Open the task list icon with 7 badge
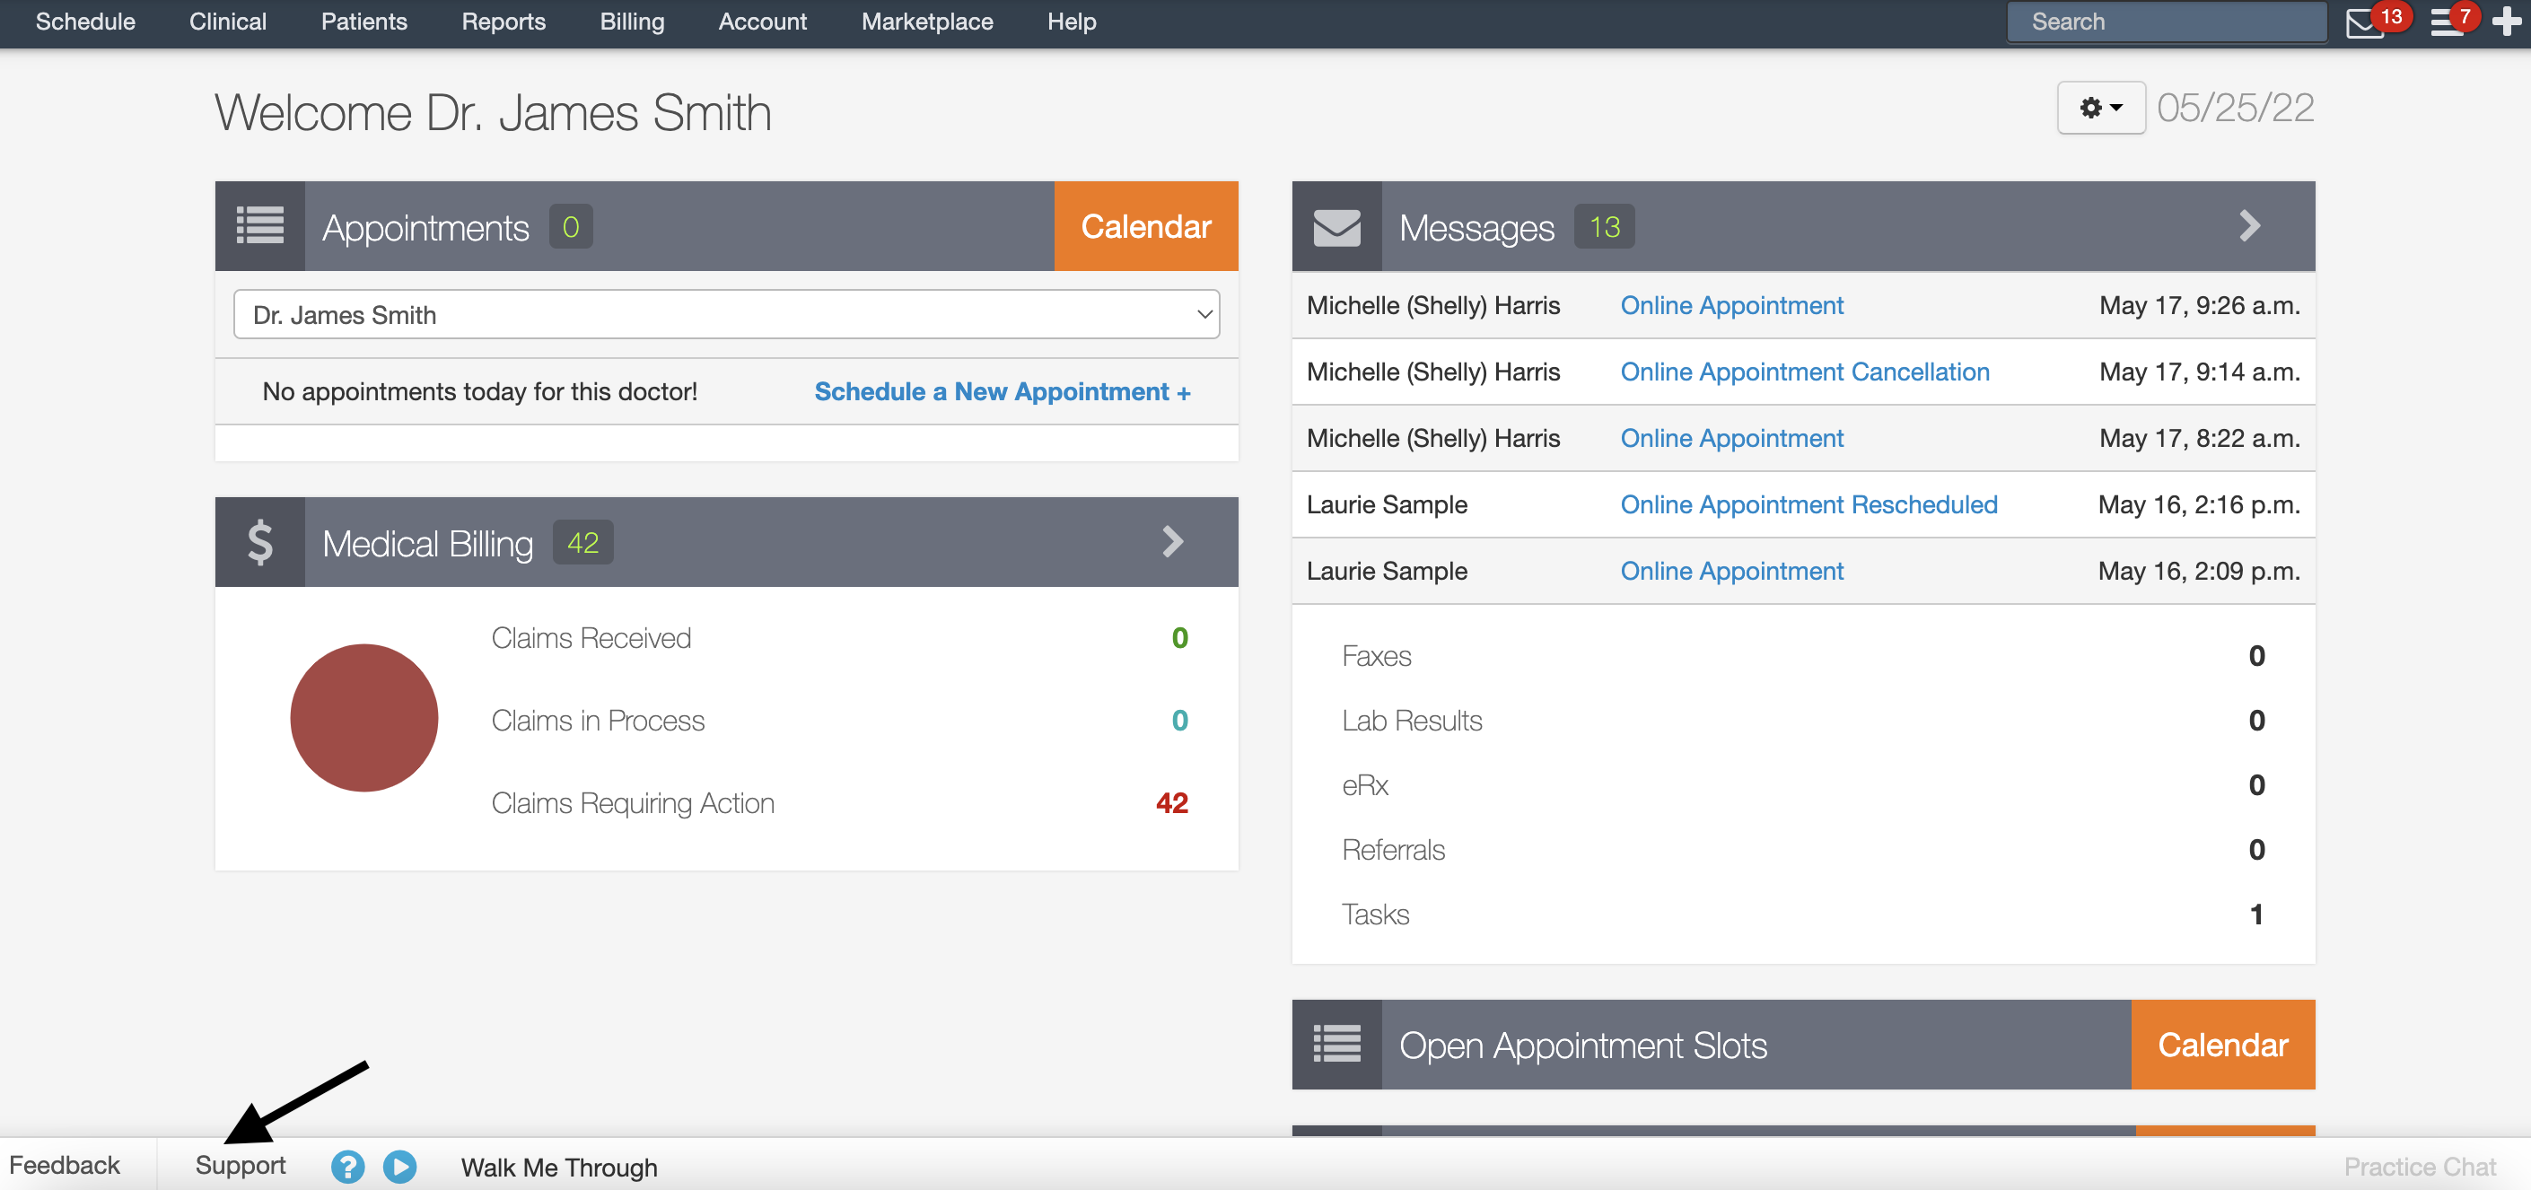Screen dimensions: 2531x1190 (x=2447, y=22)
